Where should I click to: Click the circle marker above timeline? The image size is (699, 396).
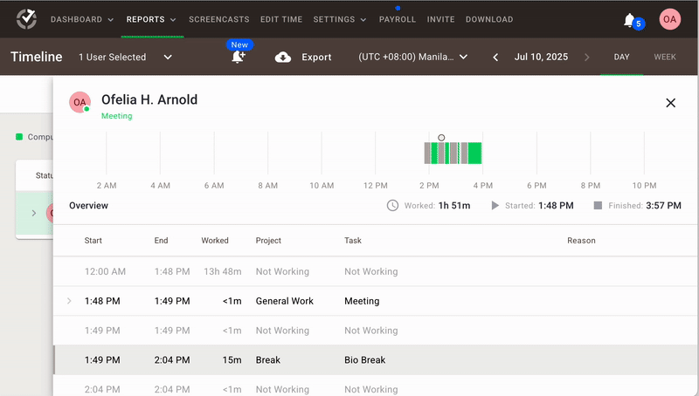click(441, 138)
